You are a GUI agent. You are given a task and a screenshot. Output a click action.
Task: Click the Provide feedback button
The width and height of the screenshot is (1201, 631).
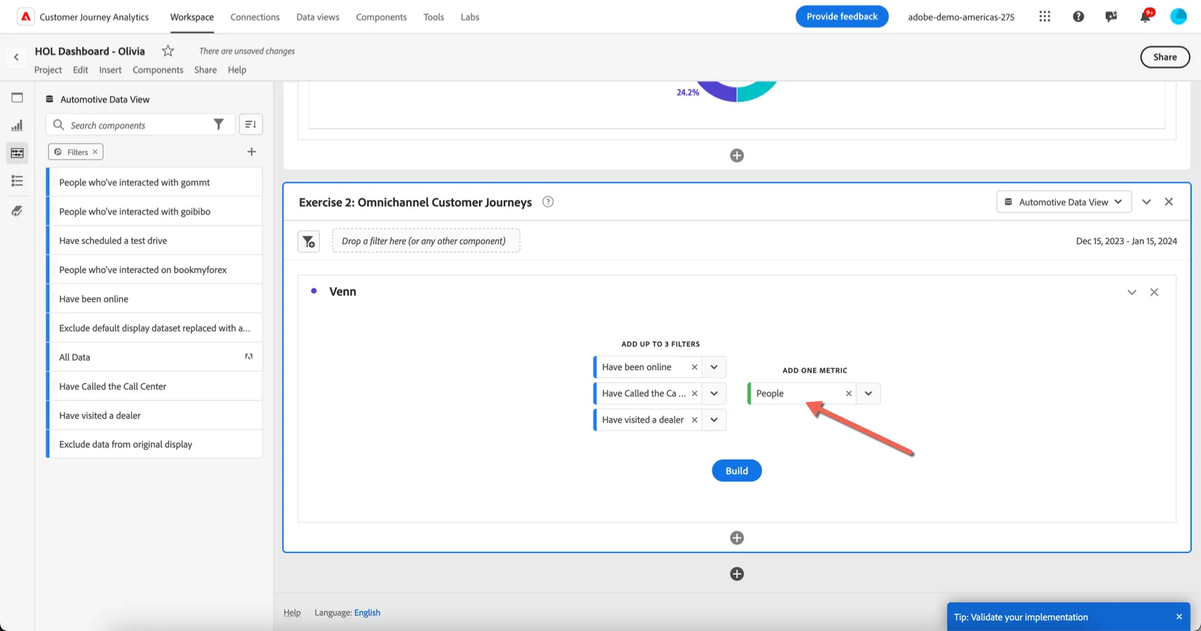842,17
